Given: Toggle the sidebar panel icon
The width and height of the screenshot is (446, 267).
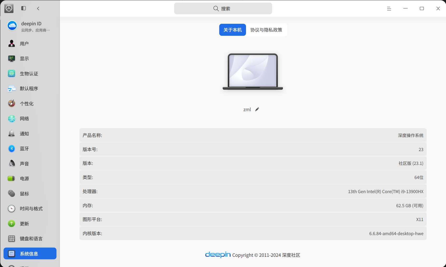Looking at the screenshot, I should point(24,8).
